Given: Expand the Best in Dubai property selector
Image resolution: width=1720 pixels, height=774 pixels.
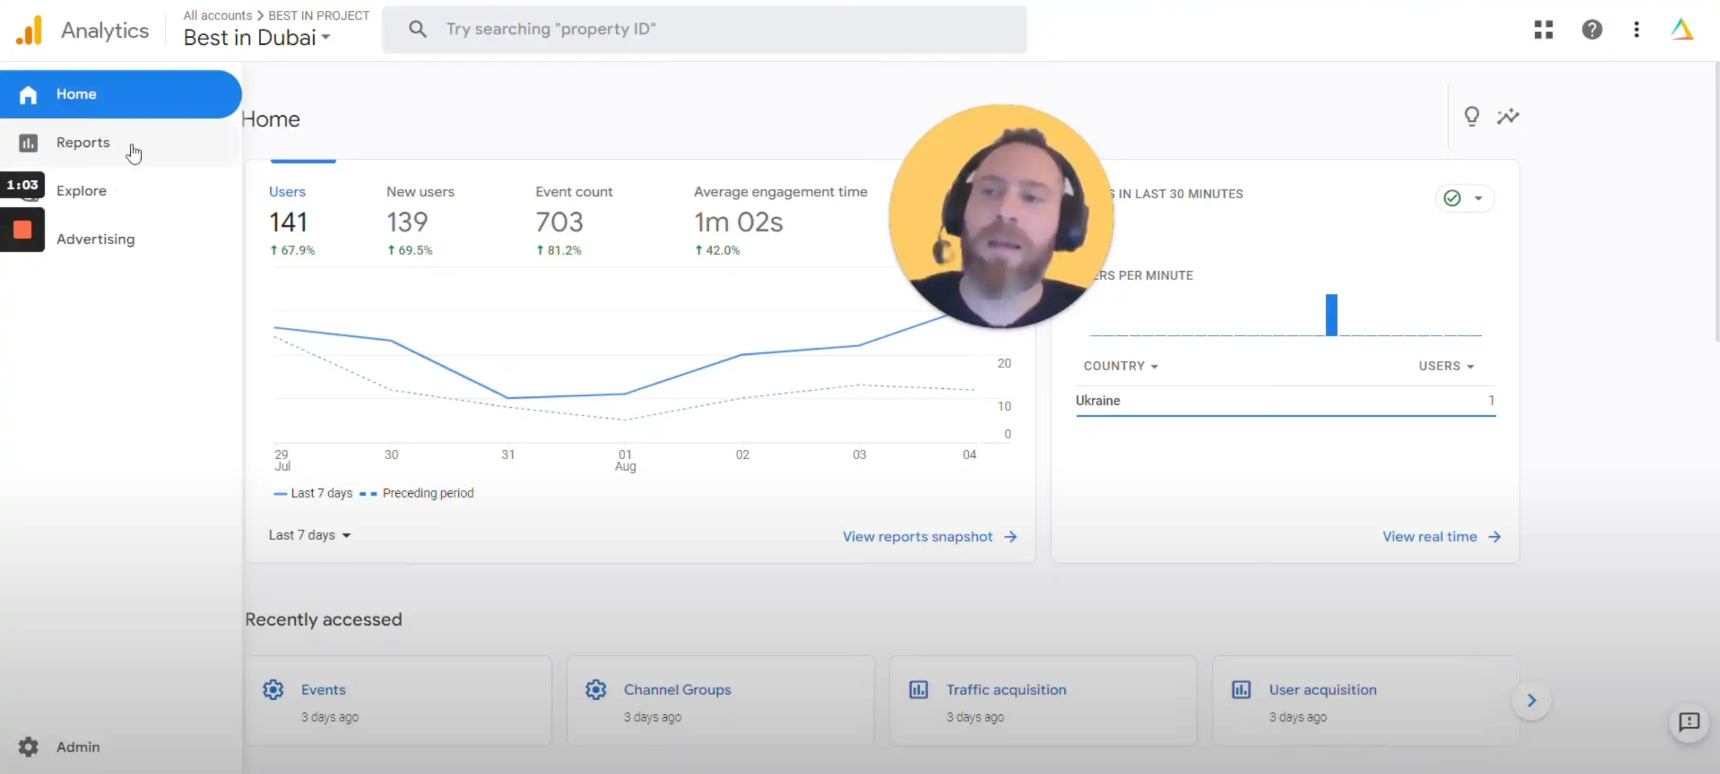Looking at the screenshot, I should (257, 38).
